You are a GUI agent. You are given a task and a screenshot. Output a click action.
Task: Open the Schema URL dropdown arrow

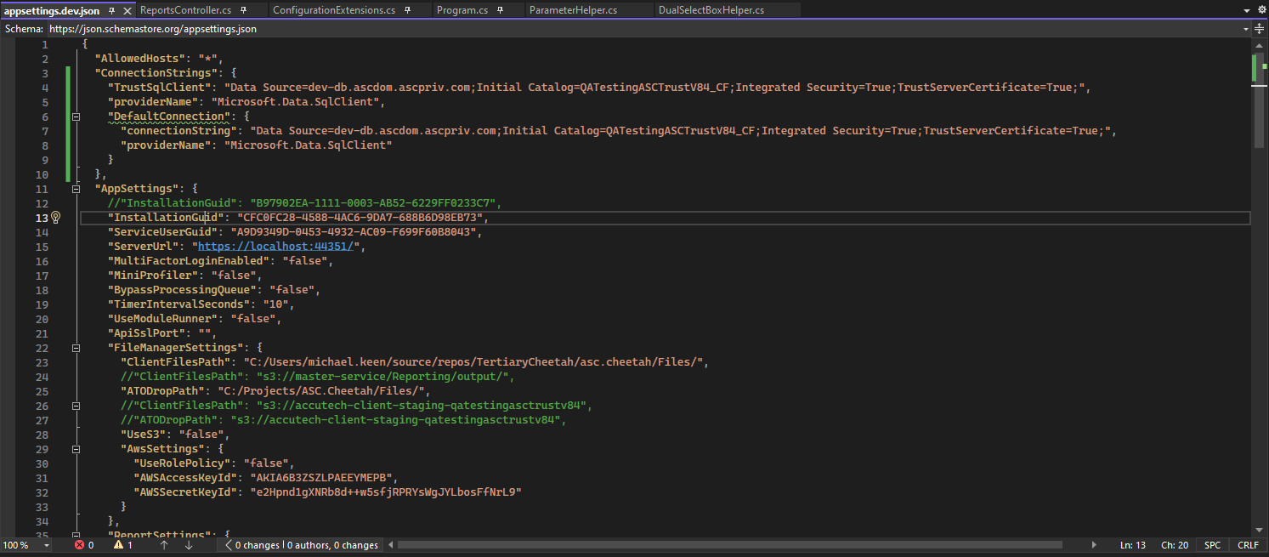click(1245, 28)
